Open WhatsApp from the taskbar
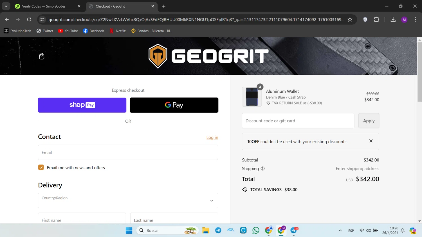Image resolution: width=422 pixels, height=237 pixels. (x=256, y=230)
